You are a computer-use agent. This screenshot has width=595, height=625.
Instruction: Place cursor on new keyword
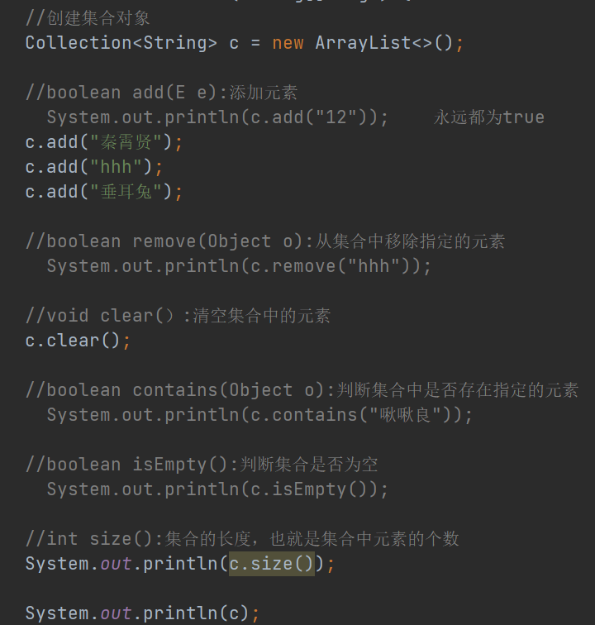pyautogui.click(x=288, y=43)
